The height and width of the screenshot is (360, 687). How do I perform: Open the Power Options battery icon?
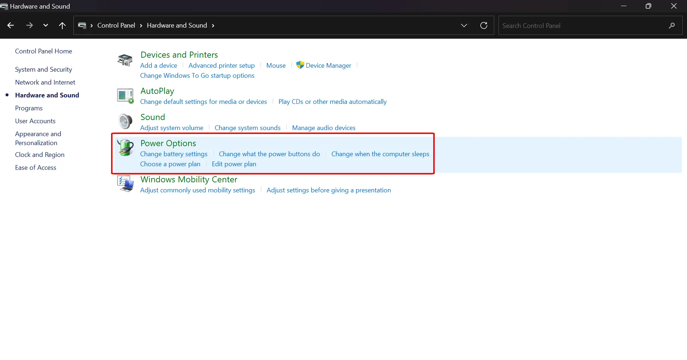point(125,147)
